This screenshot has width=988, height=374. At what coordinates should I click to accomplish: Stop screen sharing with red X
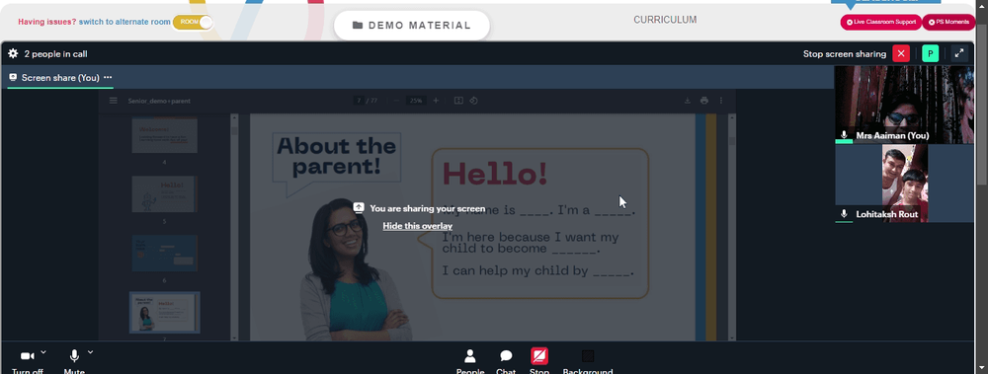901,53
